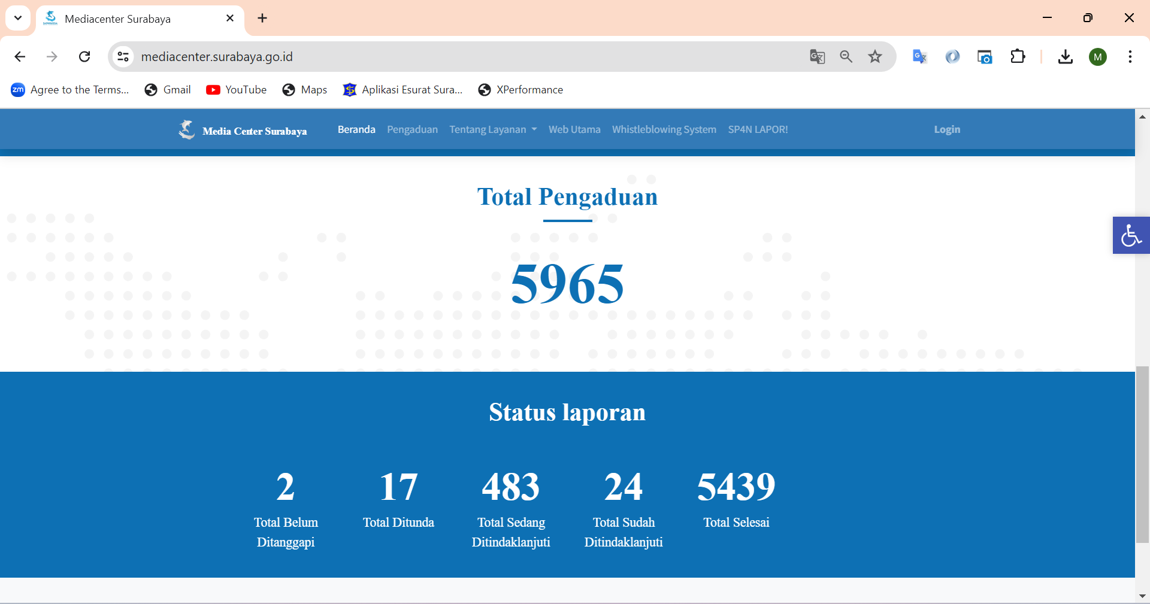
Task: Minimize the browser window
Action: (x=1047, y=18)
